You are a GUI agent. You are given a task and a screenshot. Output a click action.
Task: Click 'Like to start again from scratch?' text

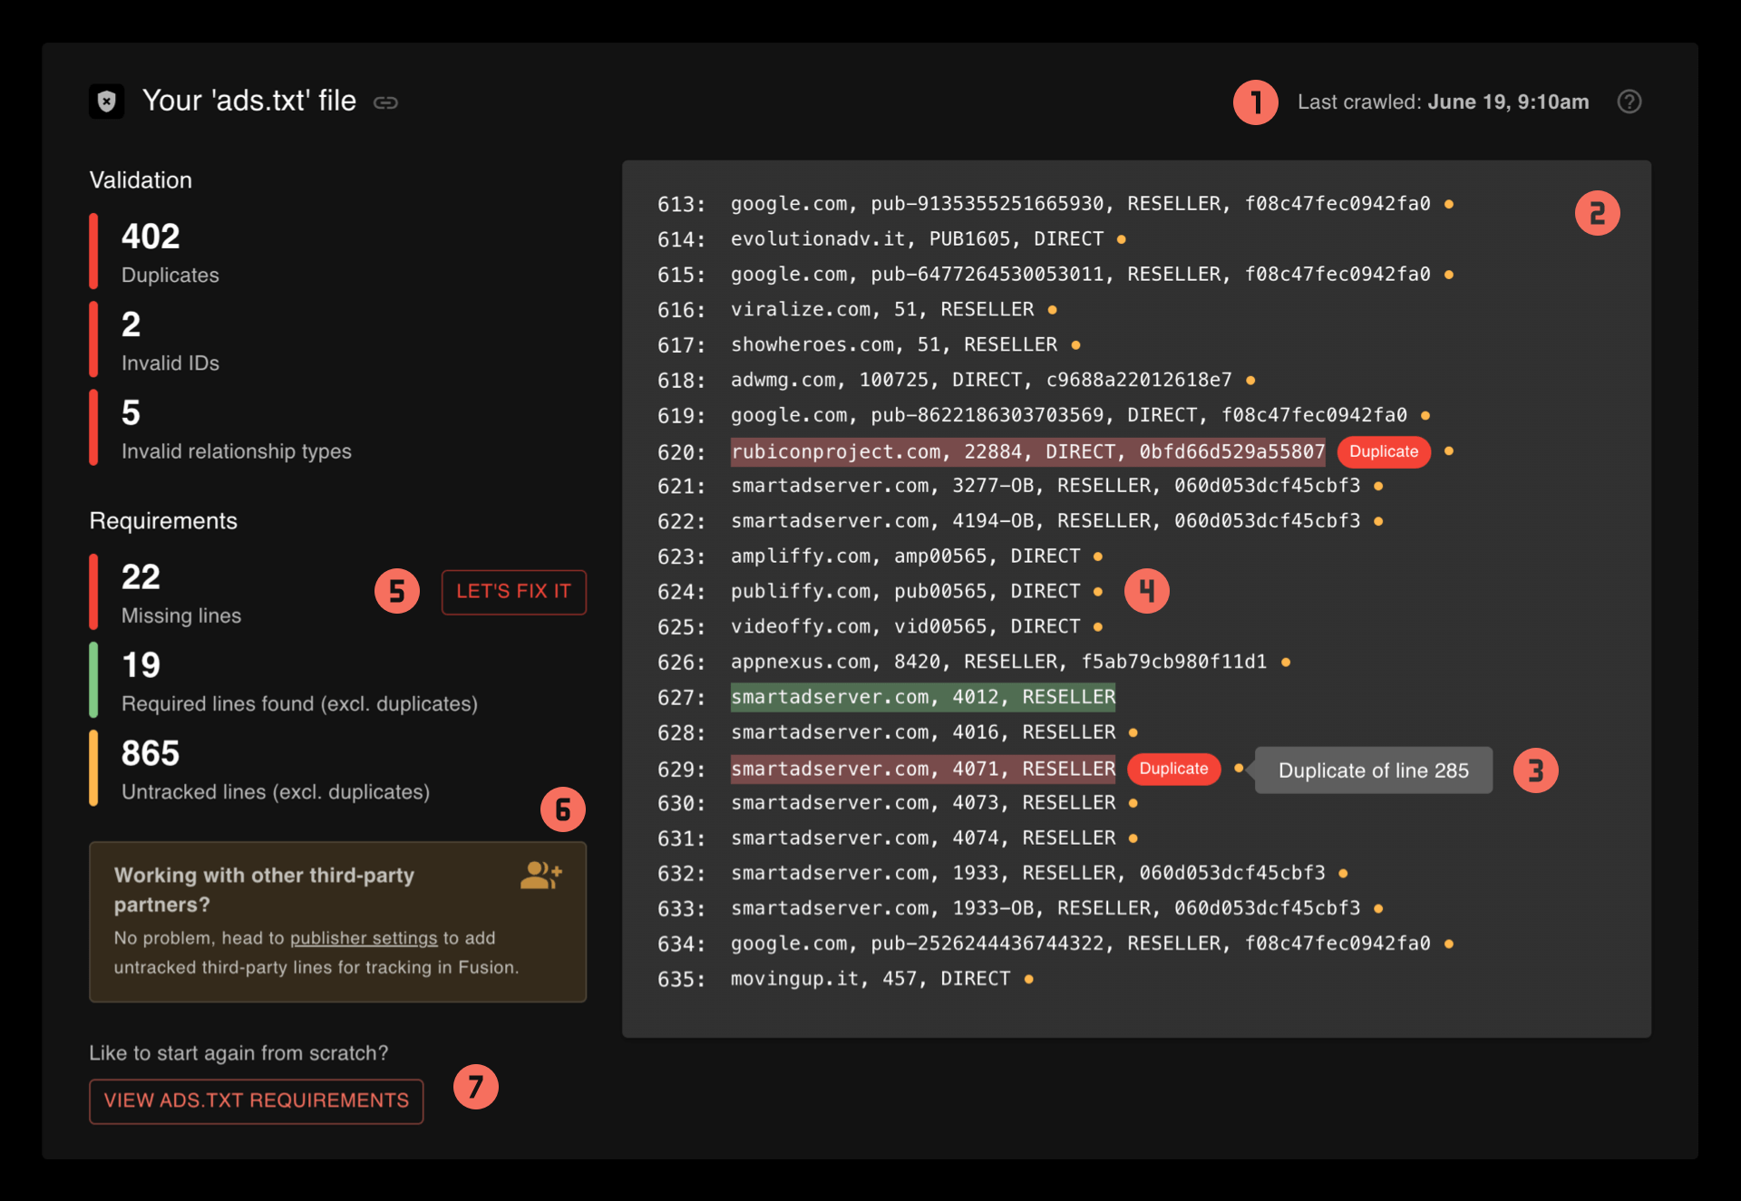pos(238,1053)
